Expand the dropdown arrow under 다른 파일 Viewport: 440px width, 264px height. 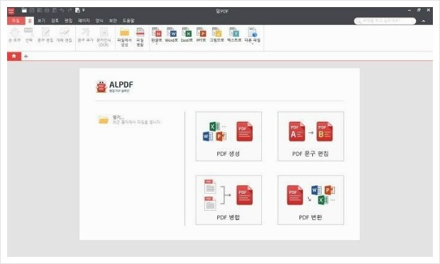click(x=252, y=44)
